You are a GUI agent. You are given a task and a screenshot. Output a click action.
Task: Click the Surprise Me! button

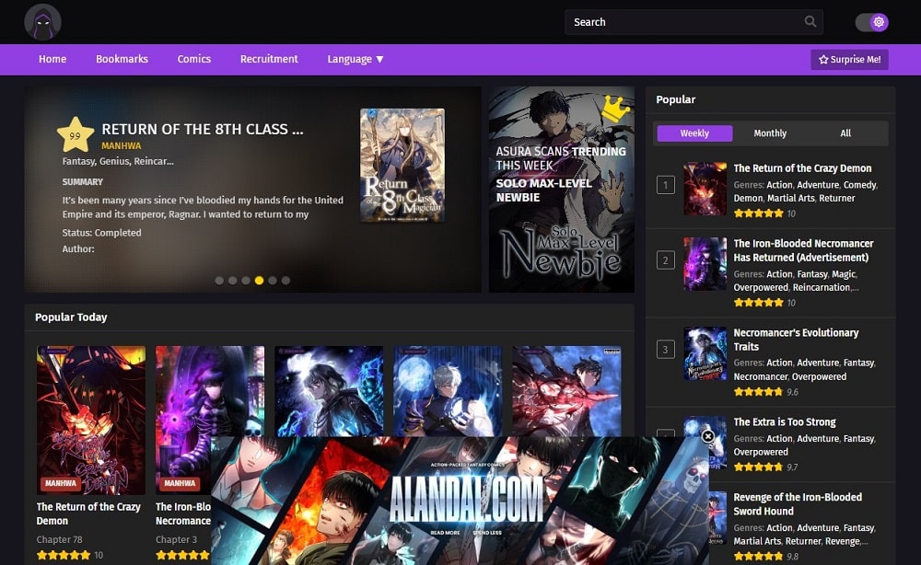click(849, 59)
